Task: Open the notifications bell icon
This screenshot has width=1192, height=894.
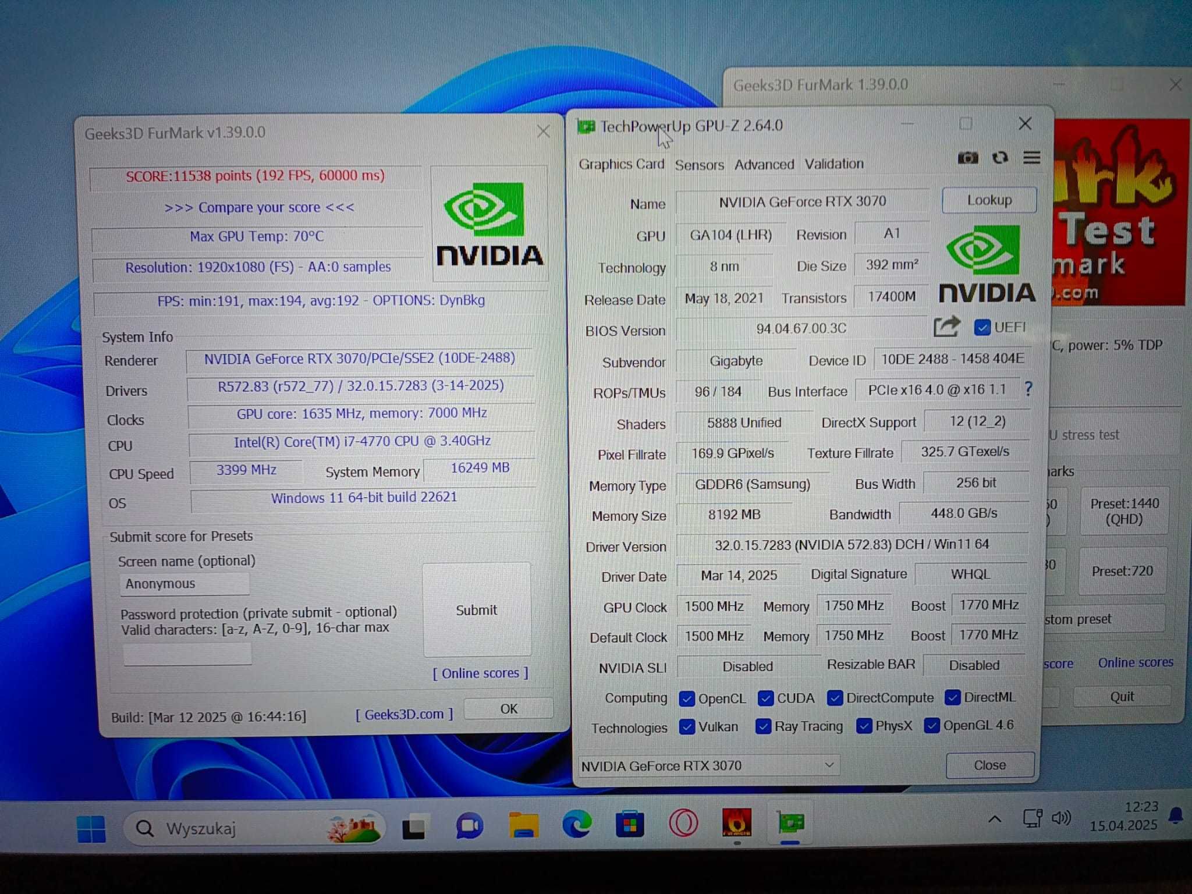Action: (x=1176, y=816)
